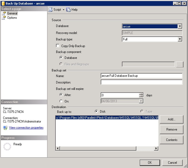The height and width of the screenshot is (168, 188).
Task: Click the Remove destination button
Action: click(172, 129)
